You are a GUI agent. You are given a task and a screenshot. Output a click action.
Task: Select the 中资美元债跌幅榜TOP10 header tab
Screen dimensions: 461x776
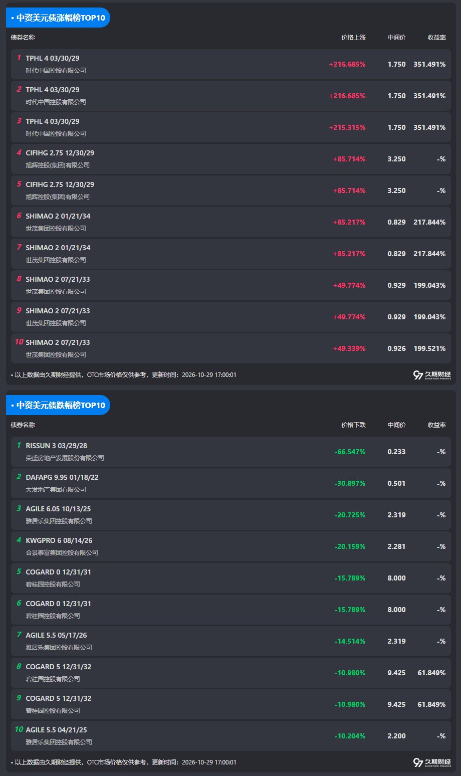pyautogui.click(x=58, y=405)
